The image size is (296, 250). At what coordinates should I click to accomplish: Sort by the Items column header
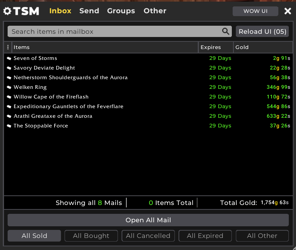pos(105,47)
